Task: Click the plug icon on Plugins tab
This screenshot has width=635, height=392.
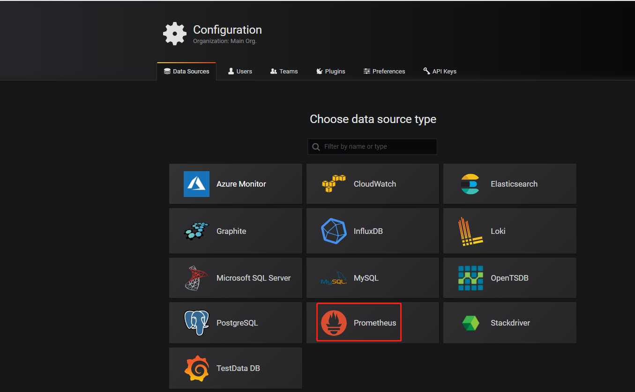Action: click(320, 71)
